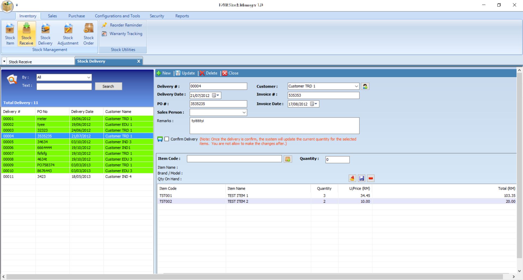523x280 pixels.
Task: Click the vertical scrollbar down arrow
Action: coord(519,271)
